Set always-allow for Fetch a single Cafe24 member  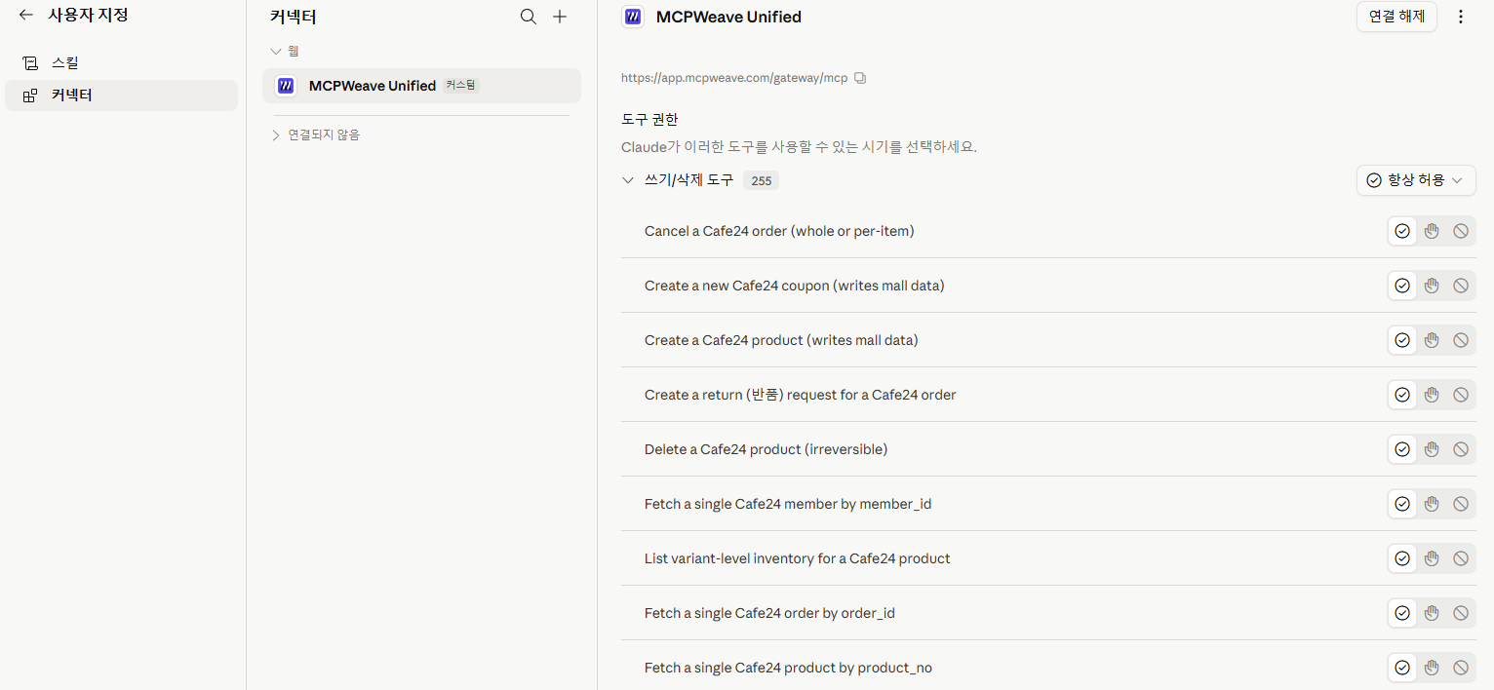pyautogui.click(x=1402, y=504)
